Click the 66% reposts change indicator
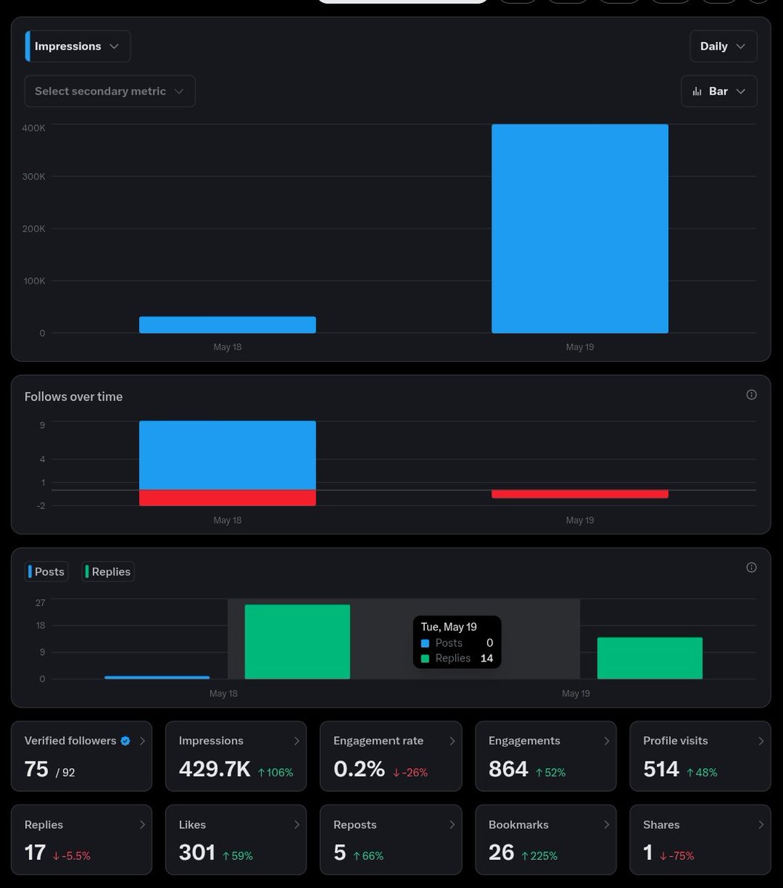The height and width of the screenshot is (888, 783). tap(368, 855)
